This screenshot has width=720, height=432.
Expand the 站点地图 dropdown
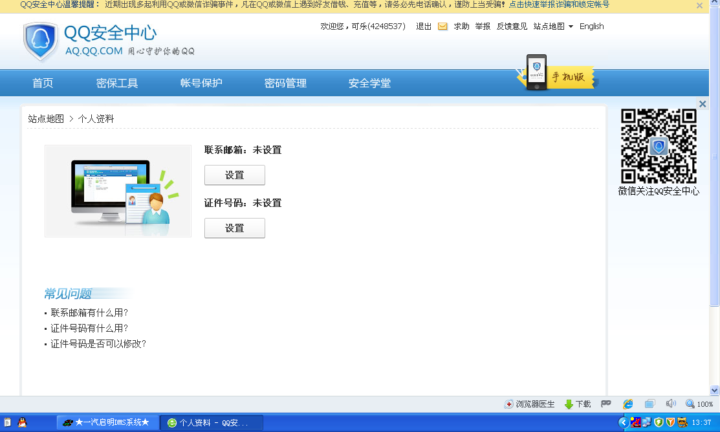[x=553, y=26]
